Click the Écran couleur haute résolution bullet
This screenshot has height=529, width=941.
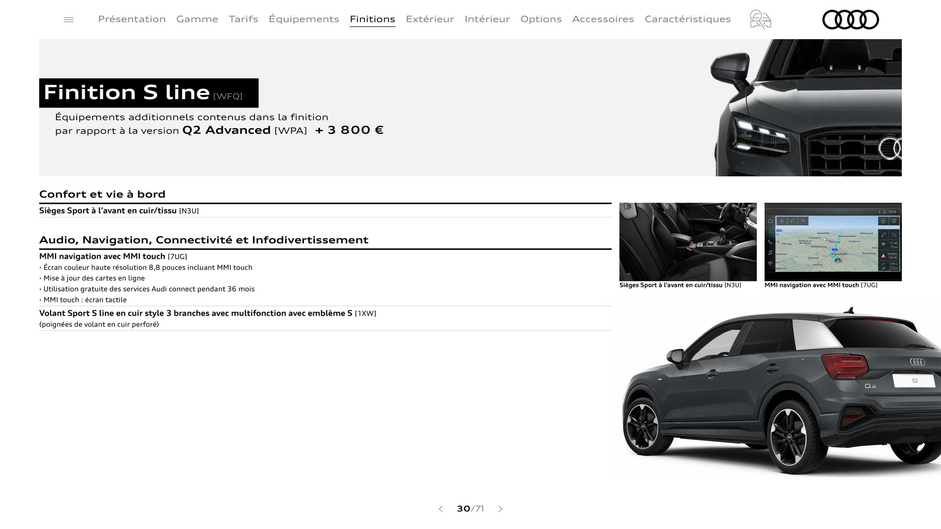[x=146, y=267]
